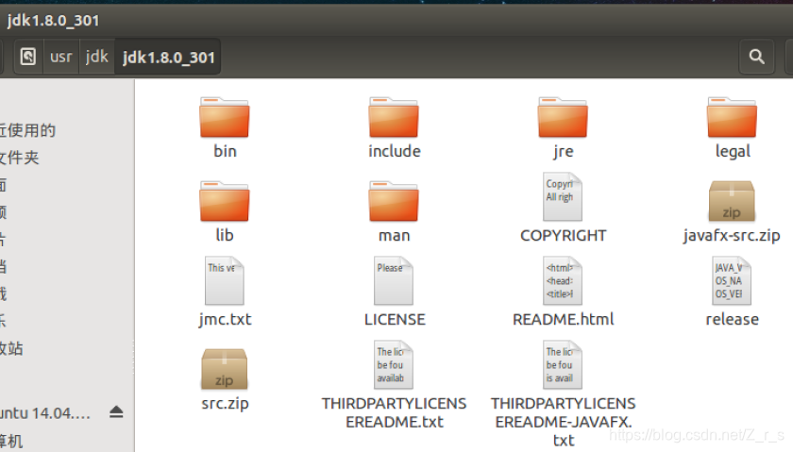Go to the usr path segment
The height and width of the screenshot is (452, 793).
pos(61,57)
